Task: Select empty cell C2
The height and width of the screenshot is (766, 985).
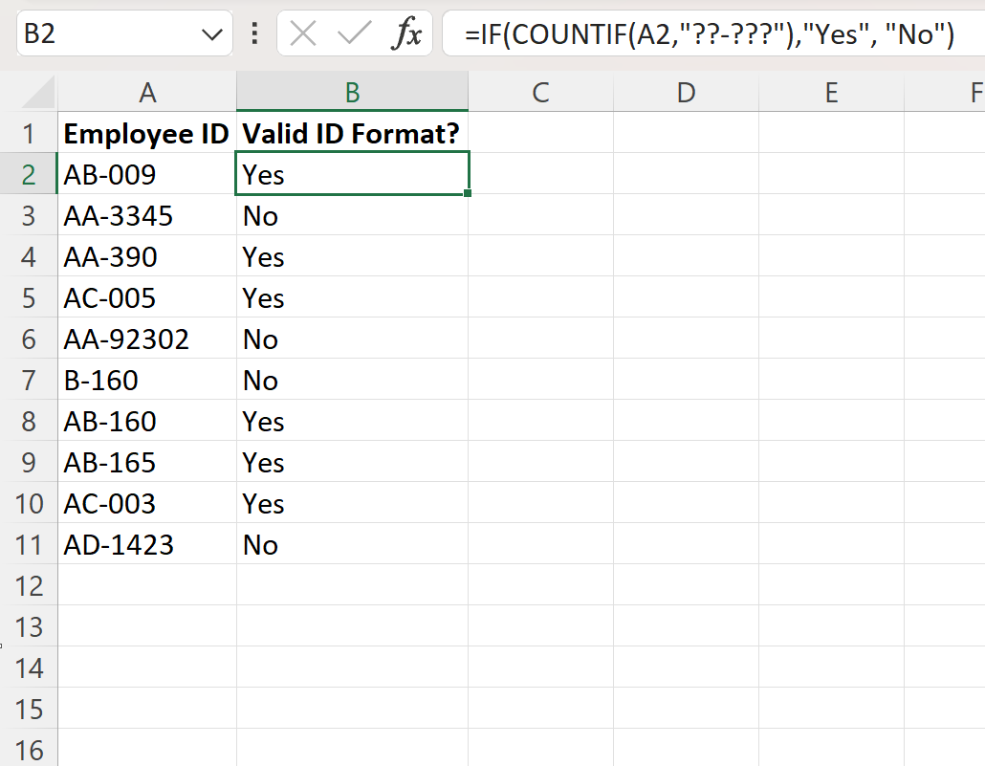Action: pyautogui.click(x=541, y=174)
